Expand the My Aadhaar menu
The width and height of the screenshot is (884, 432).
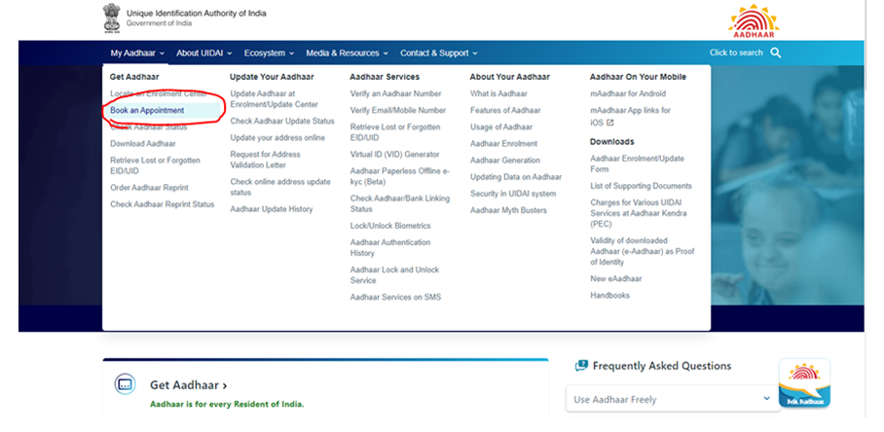point(136,53)
